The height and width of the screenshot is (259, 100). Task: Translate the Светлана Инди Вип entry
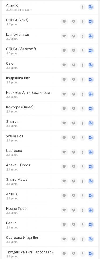91,240
